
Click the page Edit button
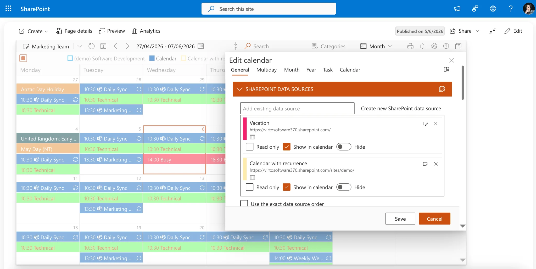coord(513,31)
